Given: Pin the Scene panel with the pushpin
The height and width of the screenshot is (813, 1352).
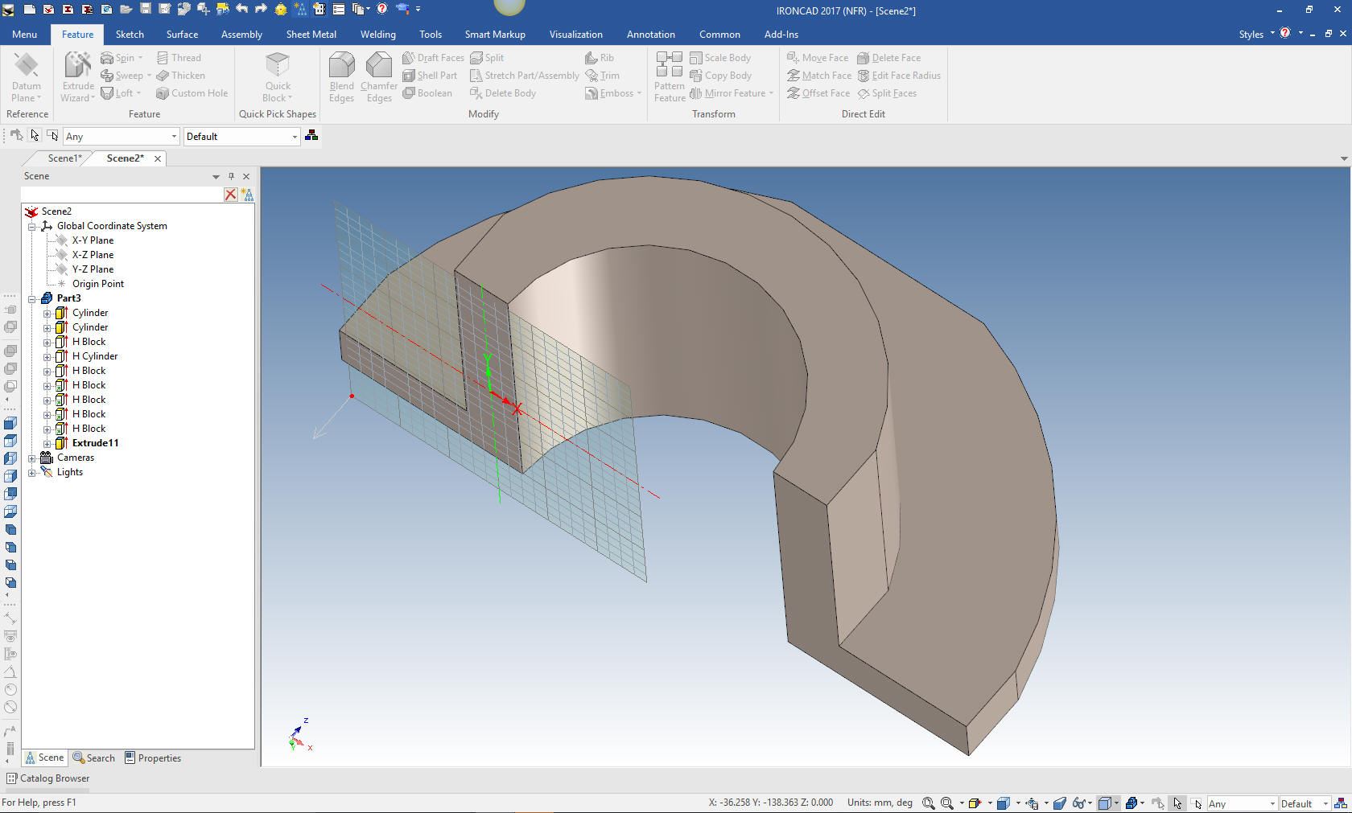Looking at the screenshot, I should pyautogui.click(x=231, y=176).
